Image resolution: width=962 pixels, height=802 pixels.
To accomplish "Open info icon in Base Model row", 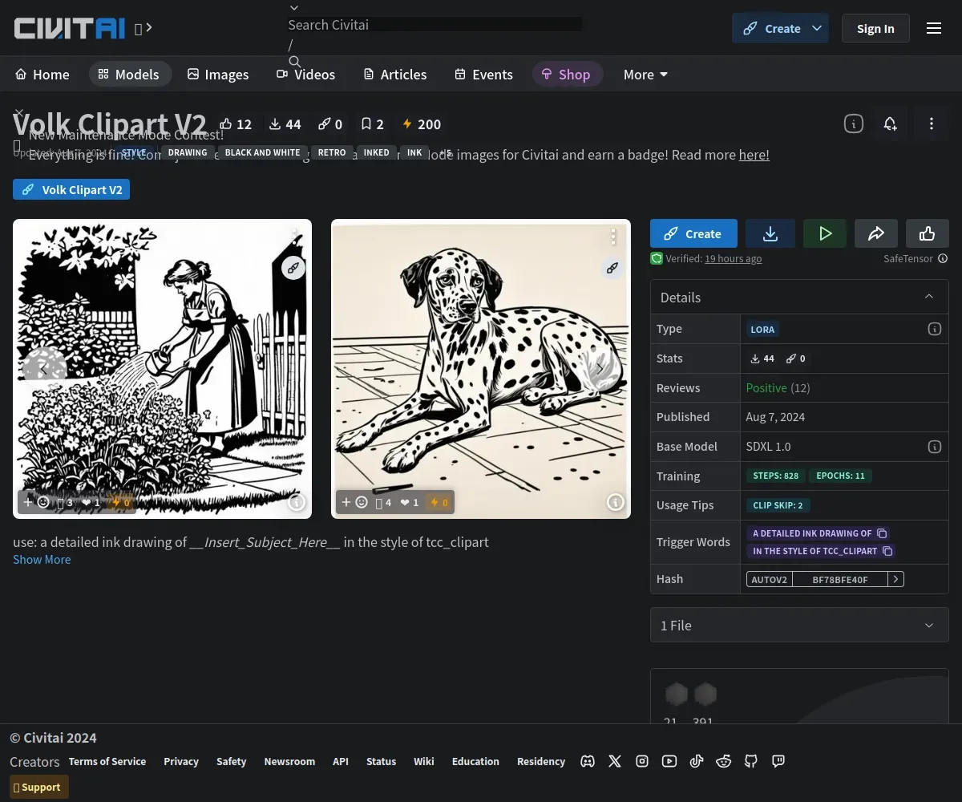I will (x=934, y=447).
